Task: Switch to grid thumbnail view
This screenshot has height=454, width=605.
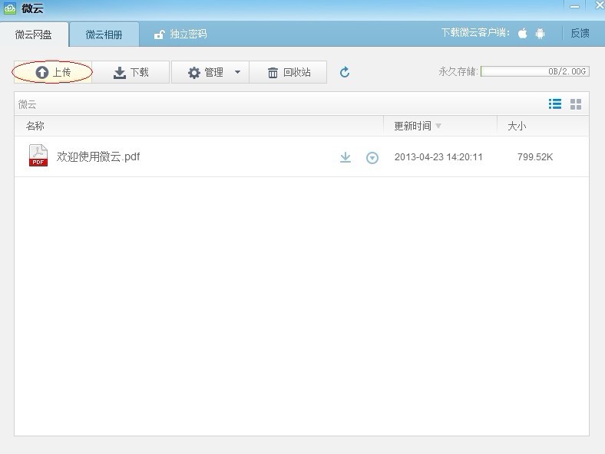Action: tap(576, 104)
